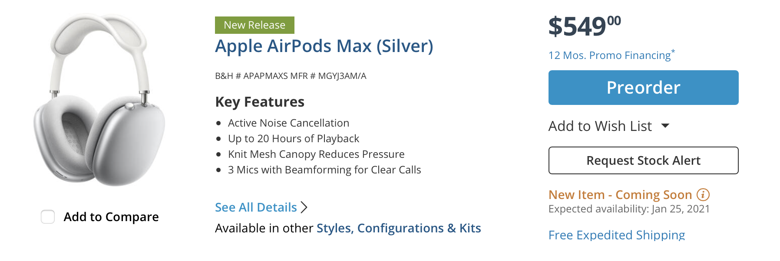The height and width of the screenshot is (261, 780).
Task: Expand the Add to Wish List arrow
Action: pos(665,126)
